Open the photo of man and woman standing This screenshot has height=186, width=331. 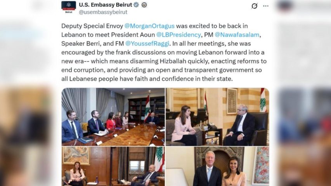coord(217,166)
